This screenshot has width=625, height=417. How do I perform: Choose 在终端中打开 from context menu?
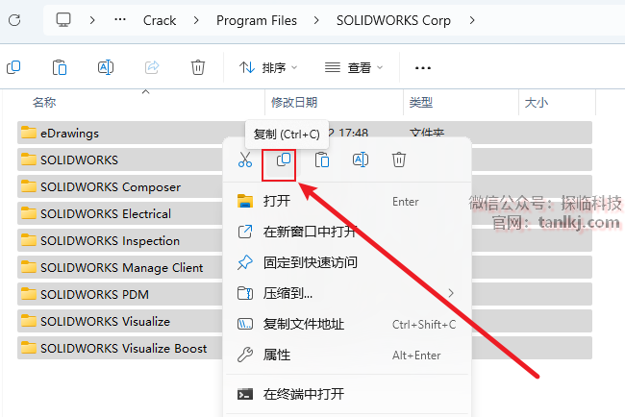pyautogui.click(x=347, y=394)
